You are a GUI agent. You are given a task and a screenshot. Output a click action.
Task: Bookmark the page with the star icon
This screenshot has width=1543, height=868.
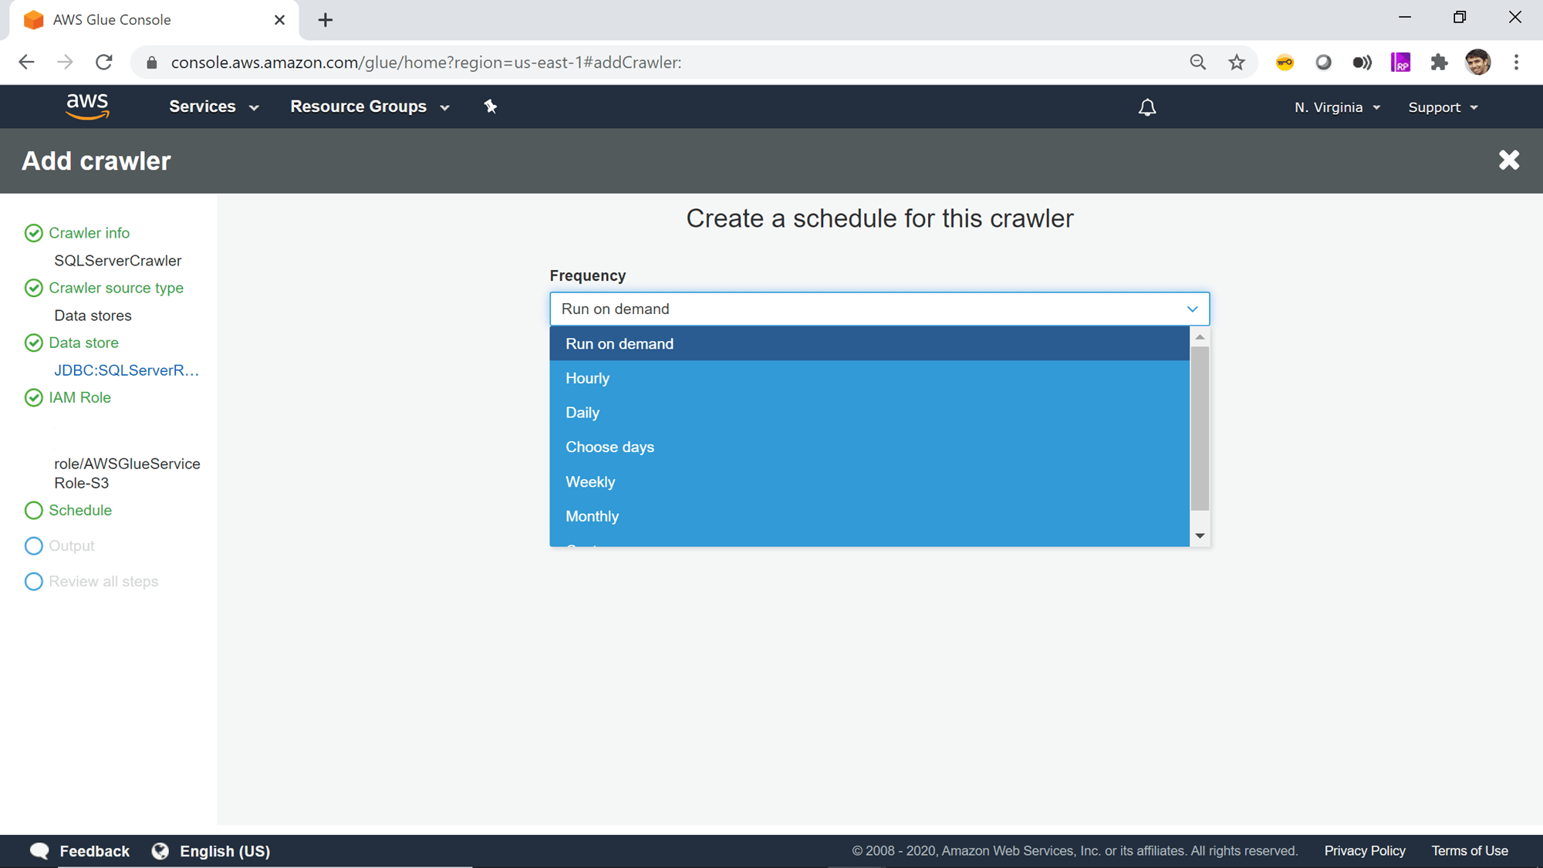(1237, 62)
